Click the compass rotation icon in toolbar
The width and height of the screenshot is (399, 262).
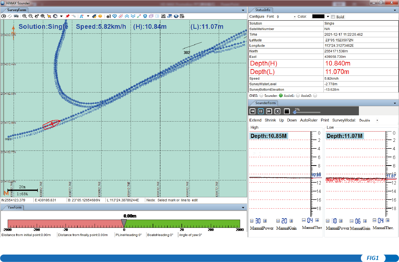[x=55, y=16]
